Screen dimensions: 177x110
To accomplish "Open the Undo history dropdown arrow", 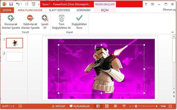I will pos(21,4).
